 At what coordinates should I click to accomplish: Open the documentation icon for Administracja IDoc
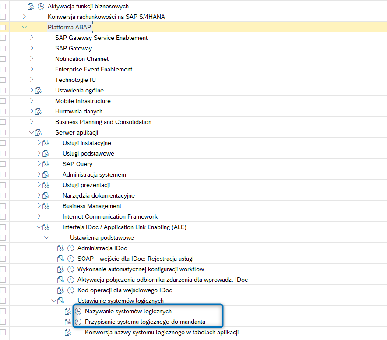click(60, 248)
